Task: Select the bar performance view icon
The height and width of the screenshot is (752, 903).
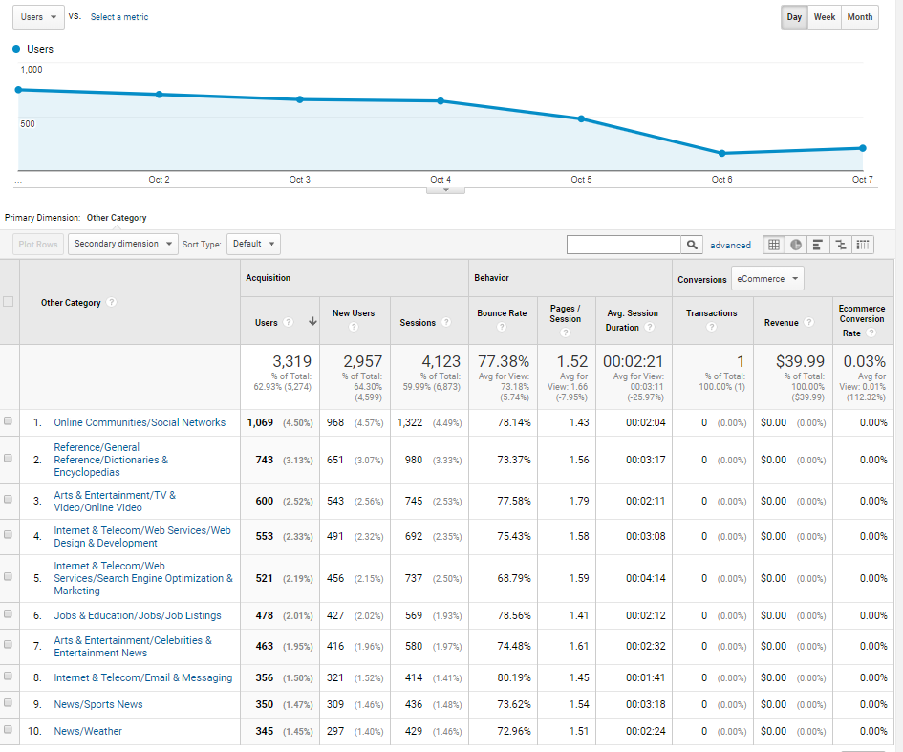Action: tap(818, 245)
